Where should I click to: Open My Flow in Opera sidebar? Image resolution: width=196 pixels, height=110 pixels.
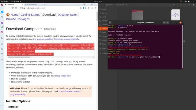[x=2, y=38]
